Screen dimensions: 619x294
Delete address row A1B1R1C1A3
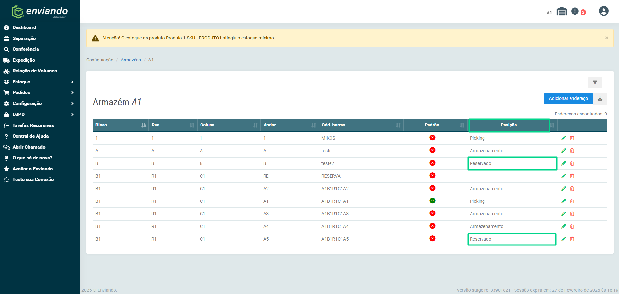point(572,214)
